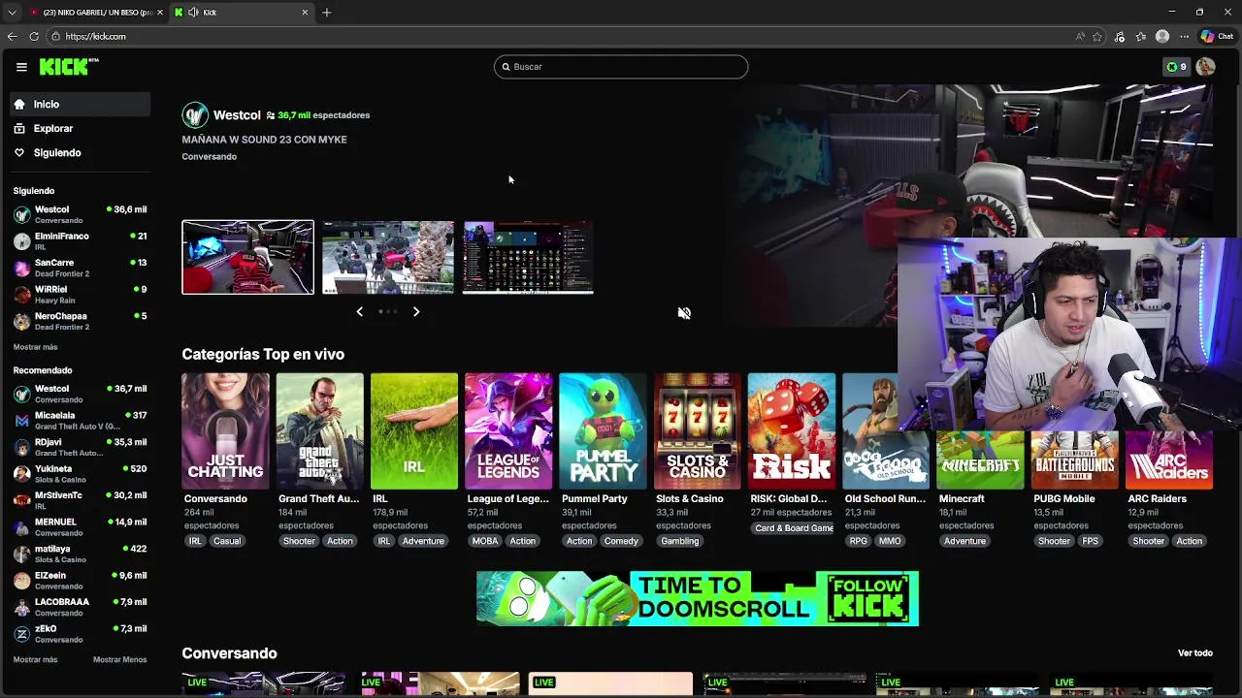Open WiRRiel channel avatar in sidebar

[21, 295]
